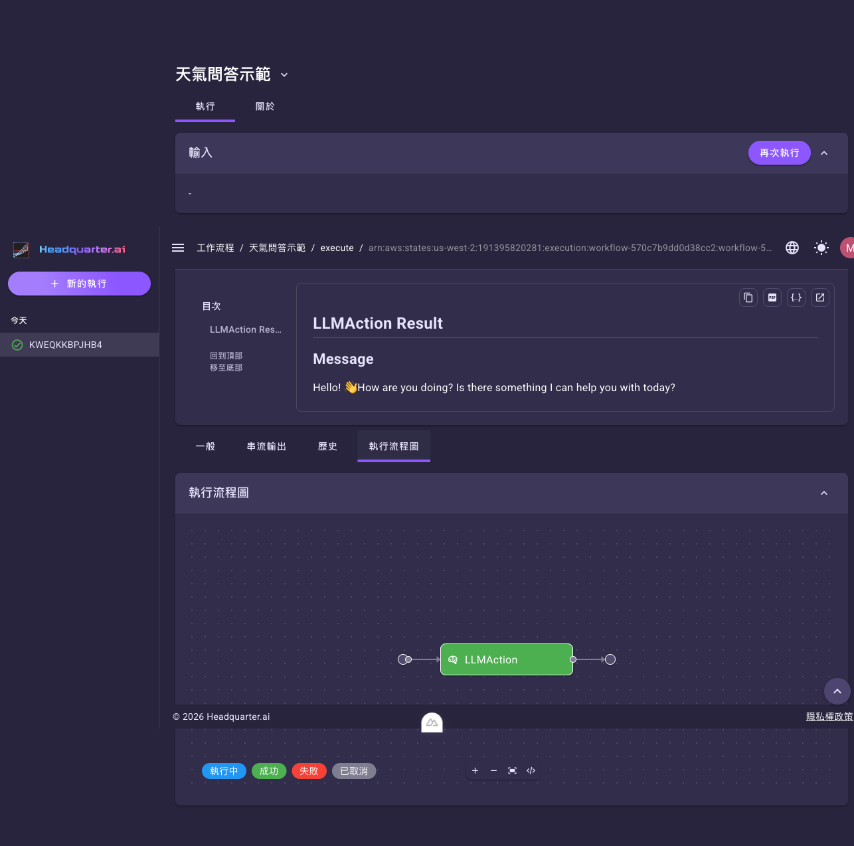Open the result in a new window
This screenshot has width=854, height=846.
tap(820, 297)
